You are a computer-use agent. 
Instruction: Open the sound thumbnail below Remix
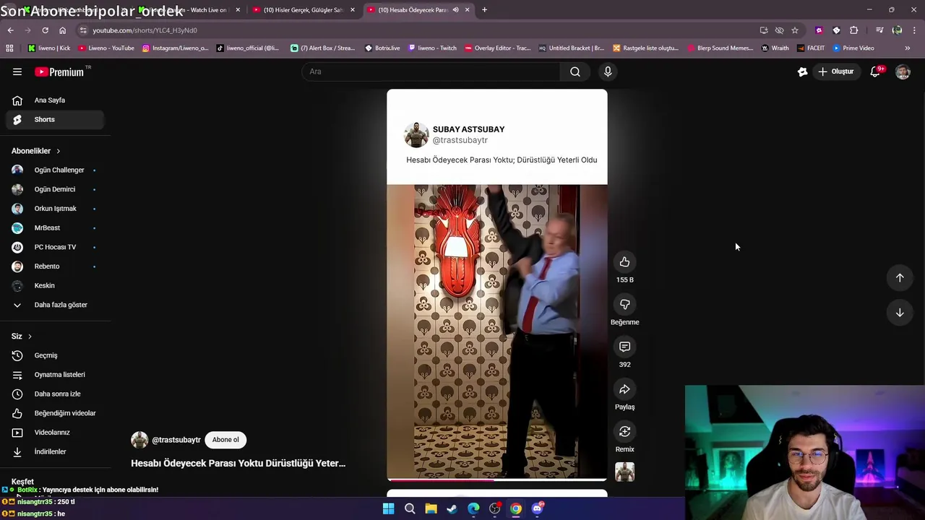[x=624, y=472]
